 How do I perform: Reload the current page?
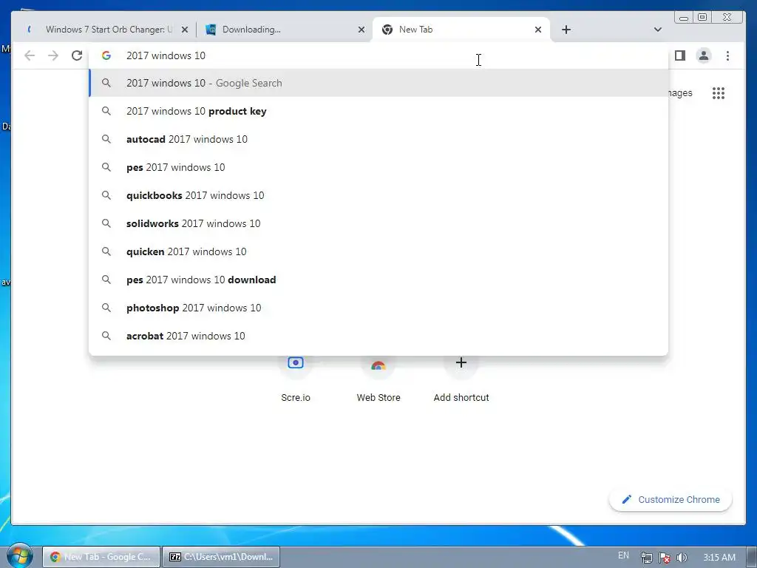coord(77,55)
